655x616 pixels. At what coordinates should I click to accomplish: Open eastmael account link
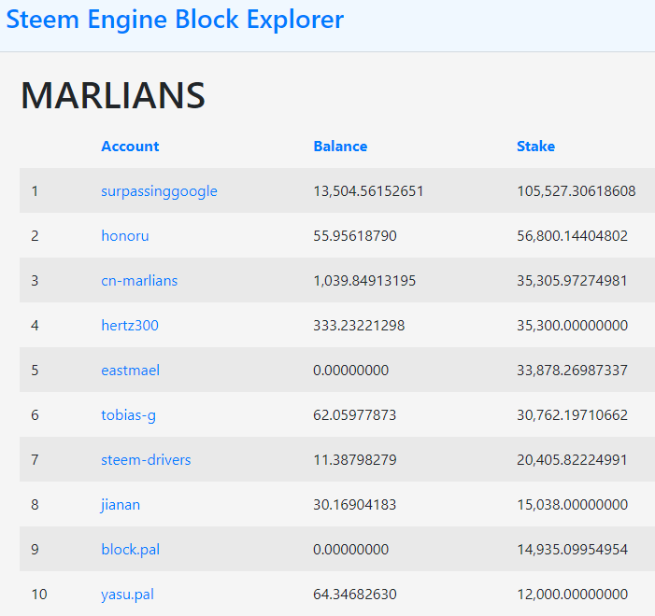coord(130,371)
